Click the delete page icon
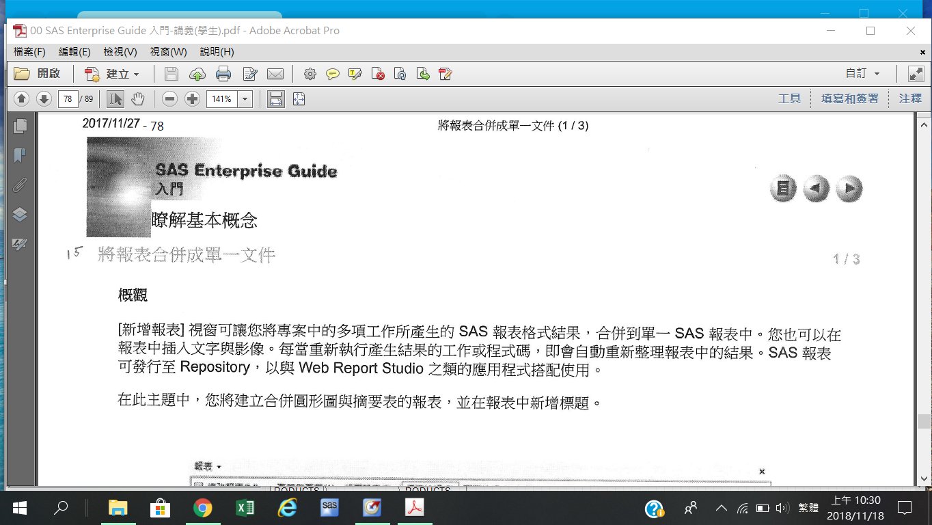This screenshot has width=932, height=525. click(x=378, y=74)
